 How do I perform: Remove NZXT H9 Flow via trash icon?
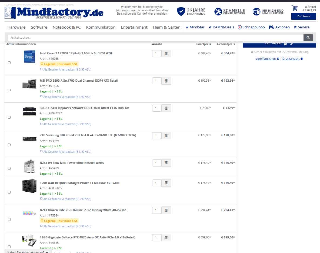tap(166, 163)
